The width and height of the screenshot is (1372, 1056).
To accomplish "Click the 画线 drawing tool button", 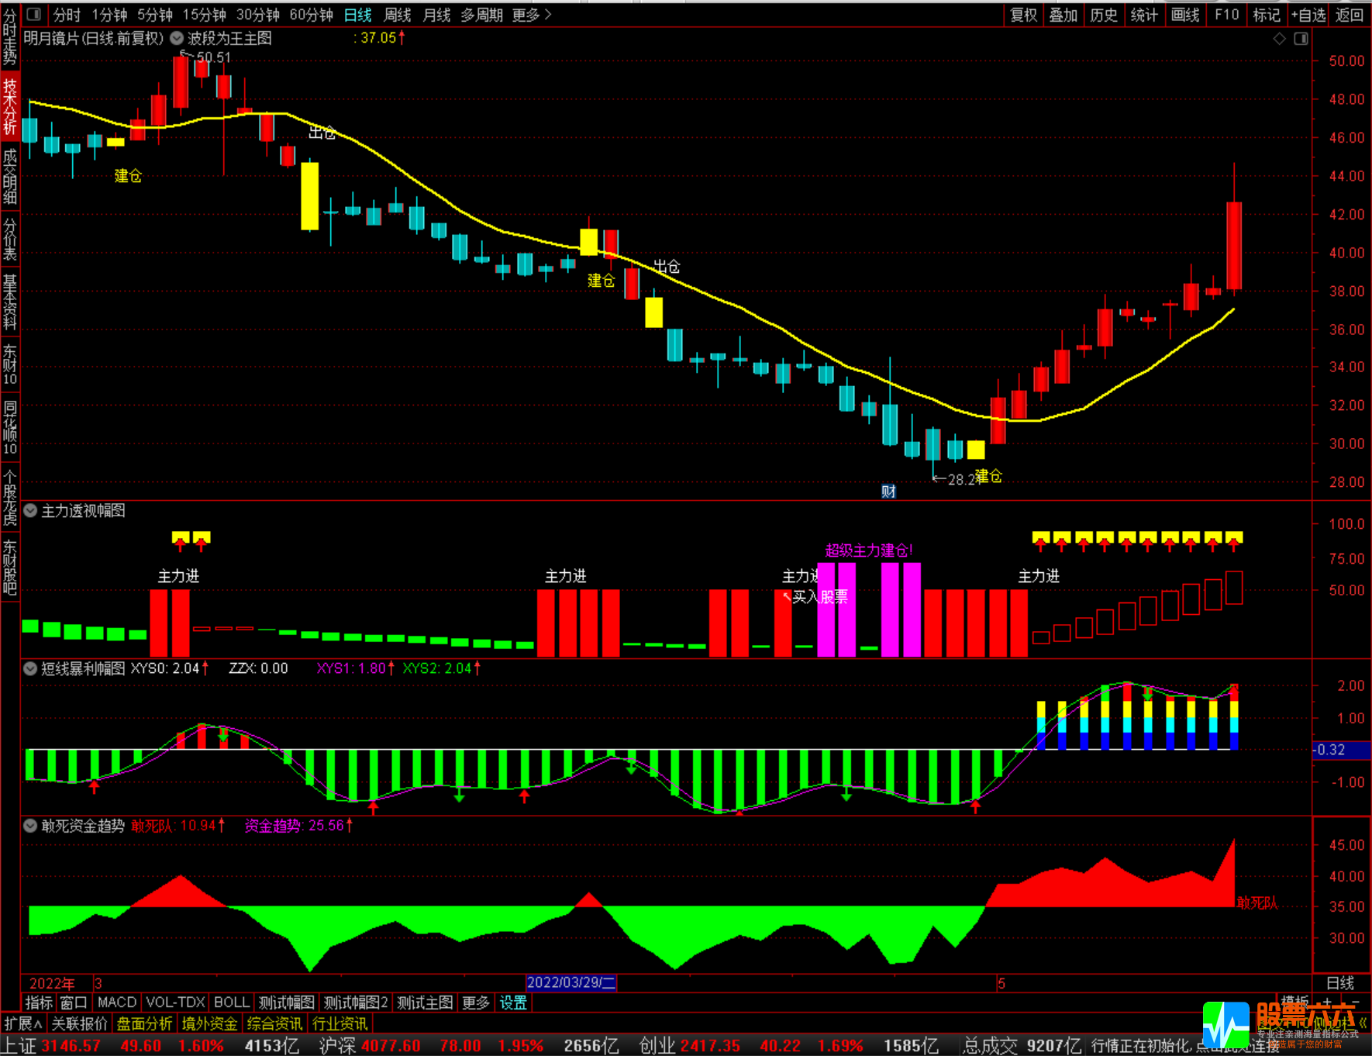I will (x=1184, y=15).
